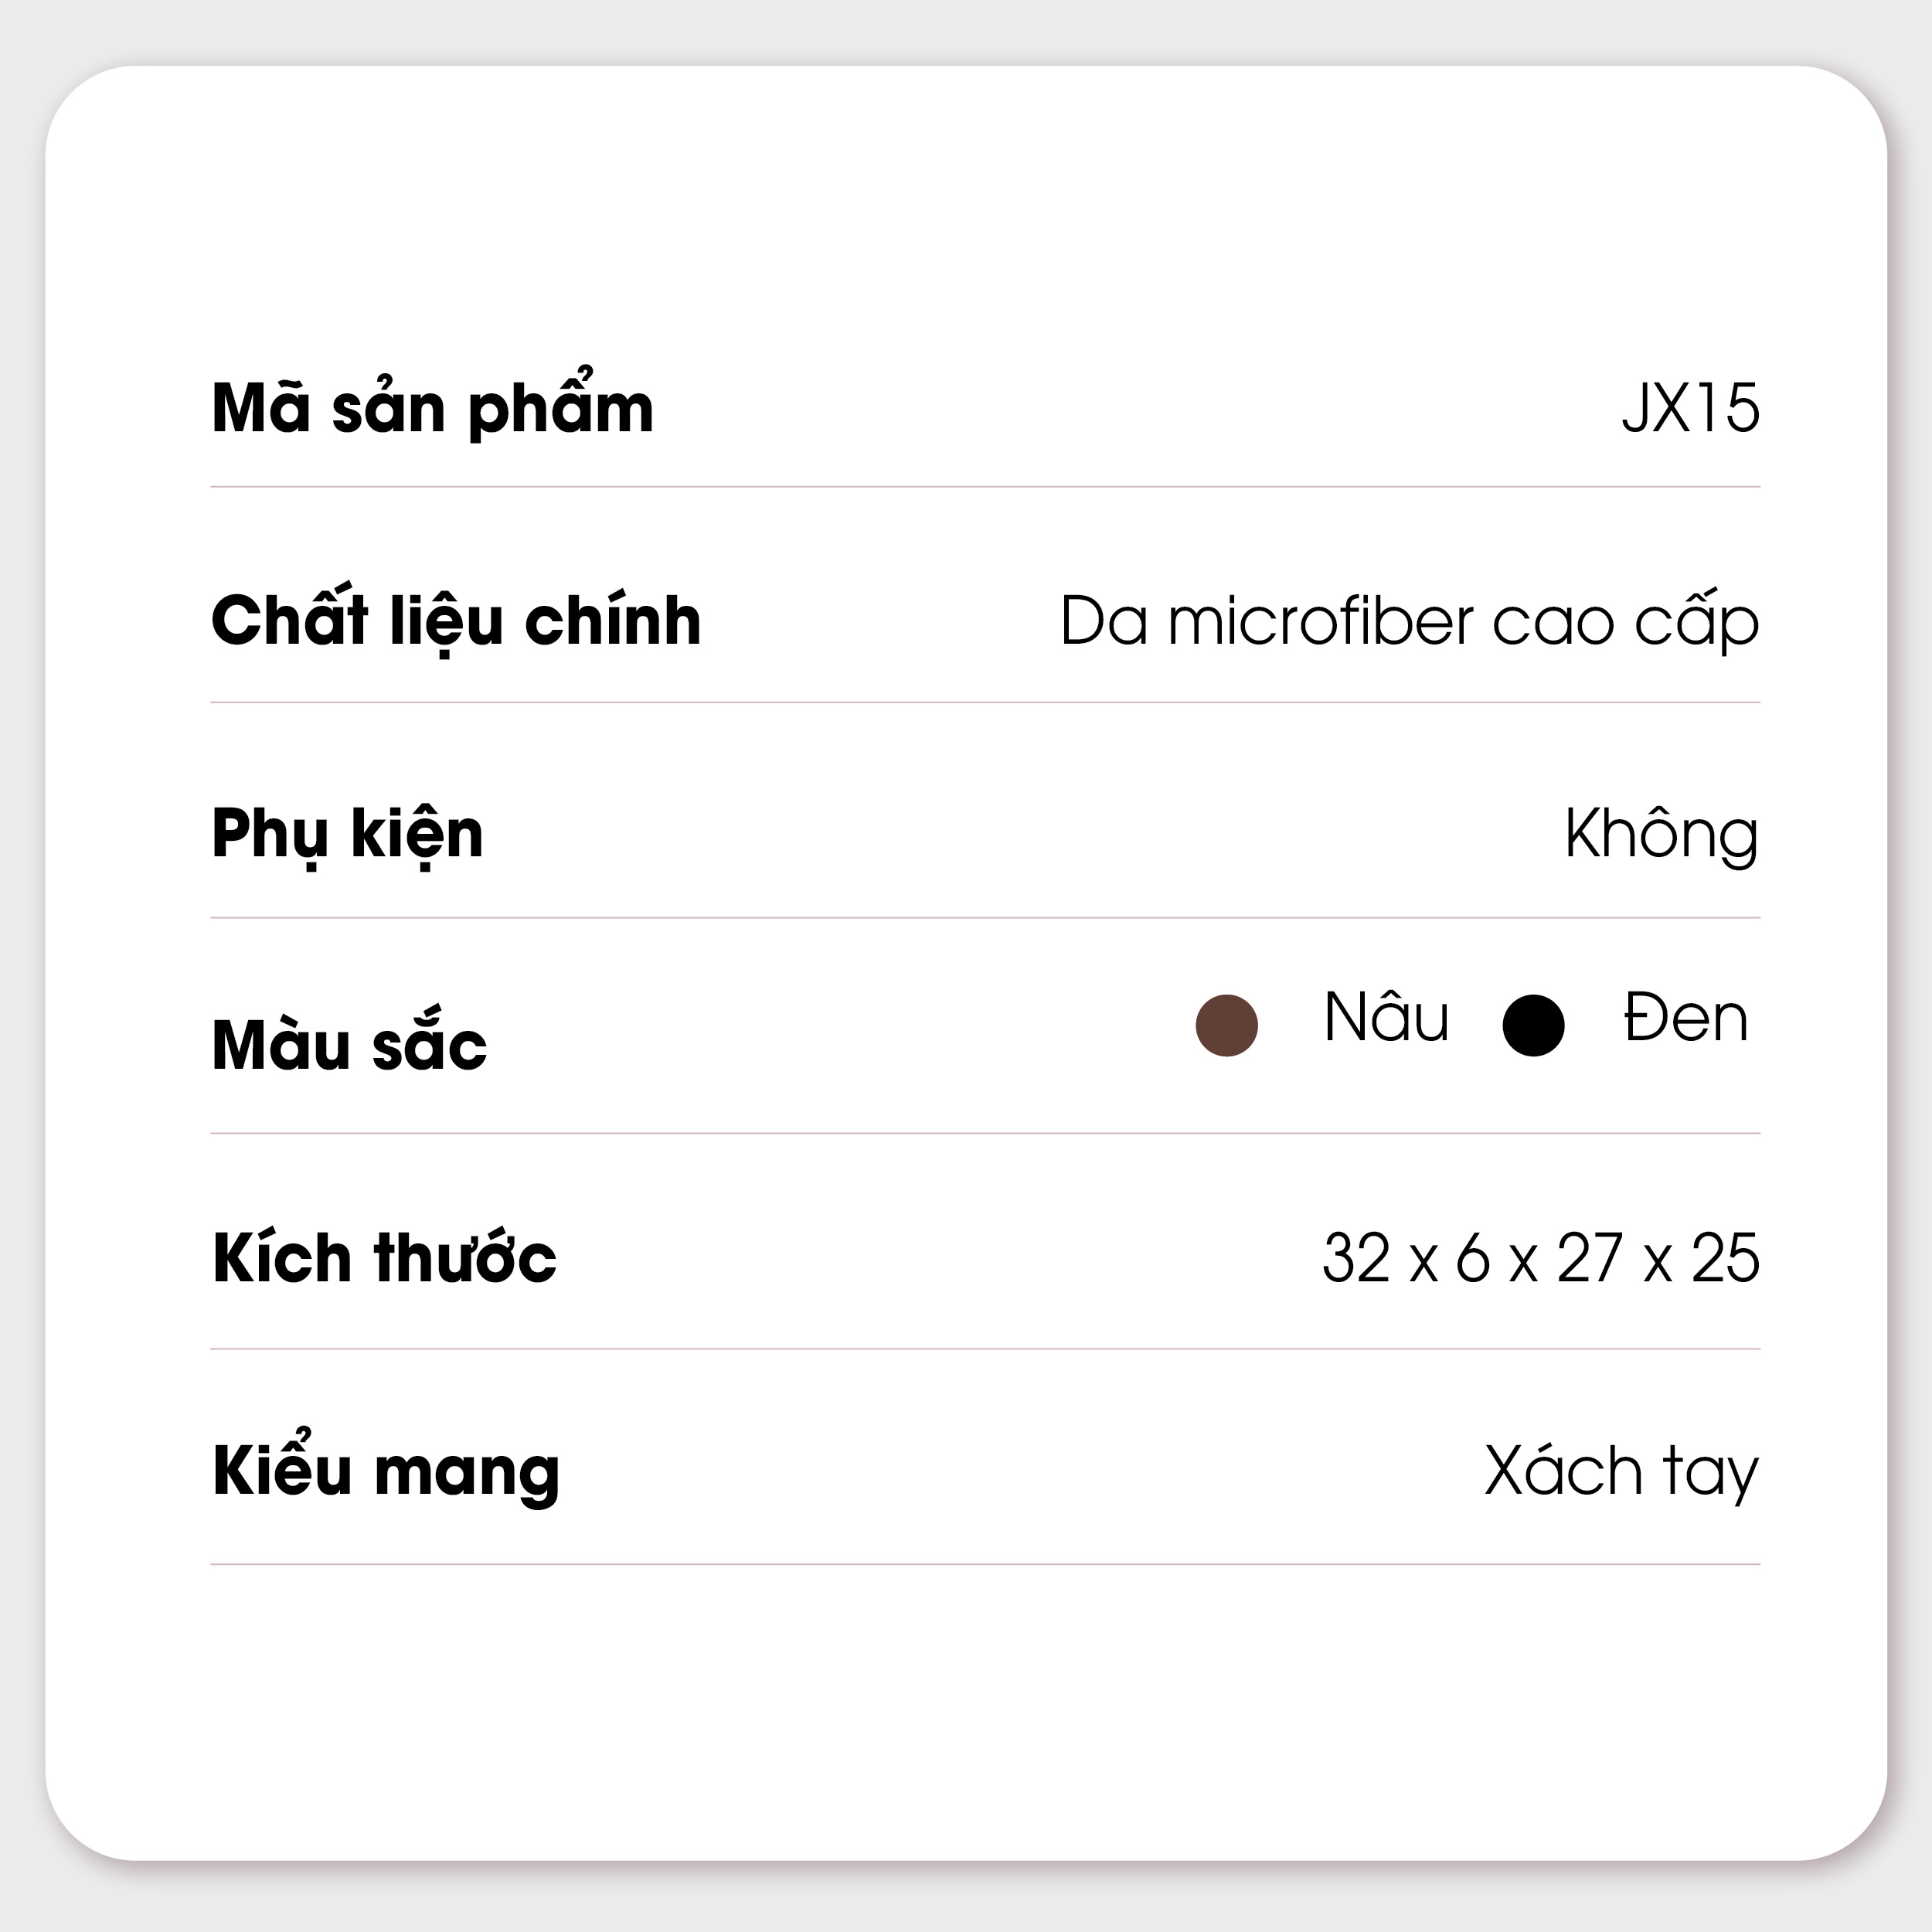The width and height of the screenshot is (1932, 1932).
Task: Select the dimensions 32 x 6 x 27 x 25
Action: coord(1540,1258)
